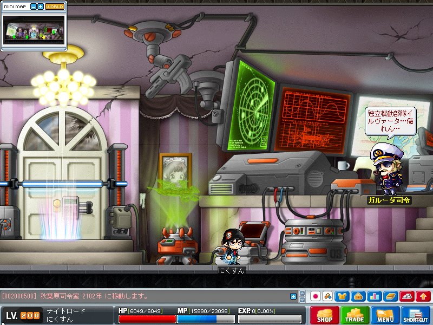Click the mini map preview thumbnail
Screen dimensions: 433x325
point(34,30)
